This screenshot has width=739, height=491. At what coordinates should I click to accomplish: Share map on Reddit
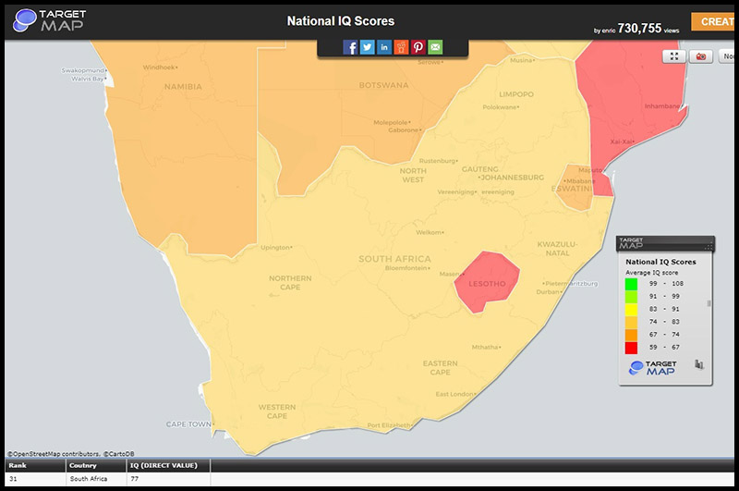[401, 47]
